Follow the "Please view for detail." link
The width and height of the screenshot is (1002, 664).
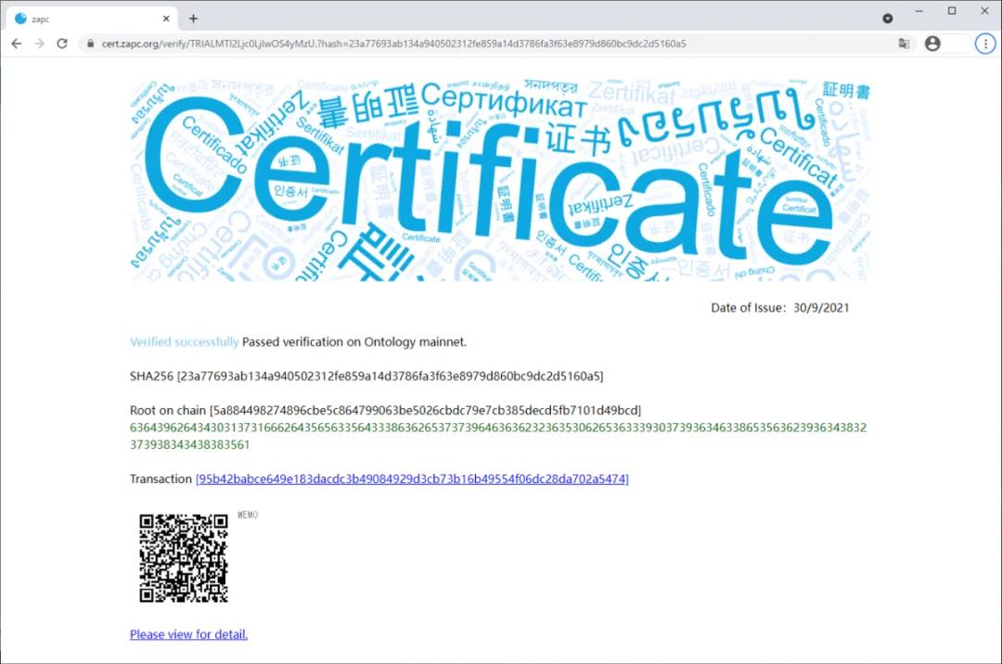[188, 634]
